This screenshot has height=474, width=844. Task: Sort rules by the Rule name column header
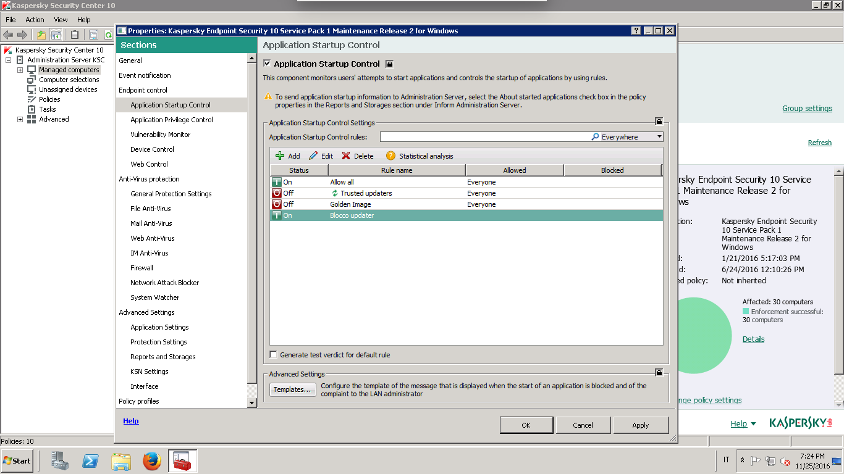[397, 170]
